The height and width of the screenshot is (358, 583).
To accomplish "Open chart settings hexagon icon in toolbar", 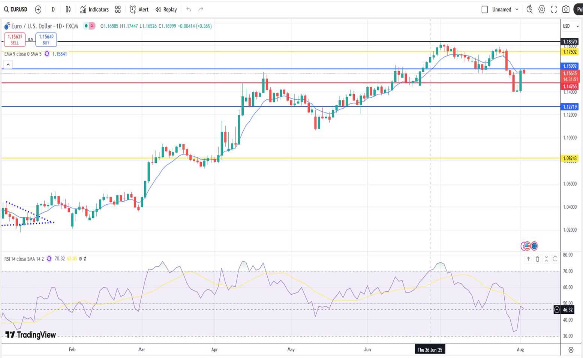I will tap(541, 9).
